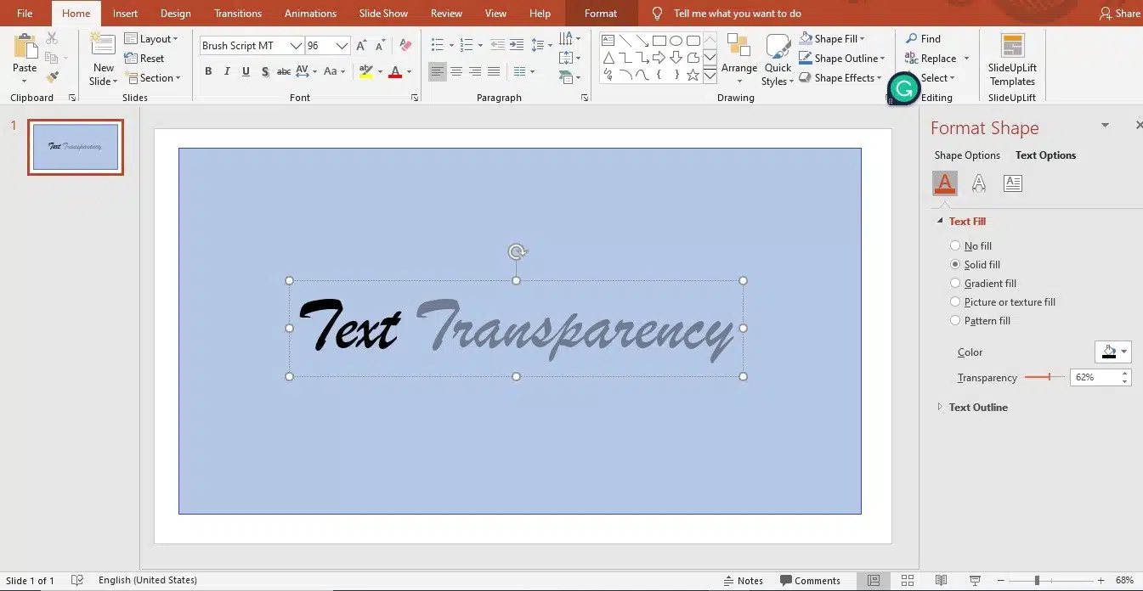Open the Arrange tool in the Drawing group
This screenshot has width=1143, height=591.
click(738, 58)
